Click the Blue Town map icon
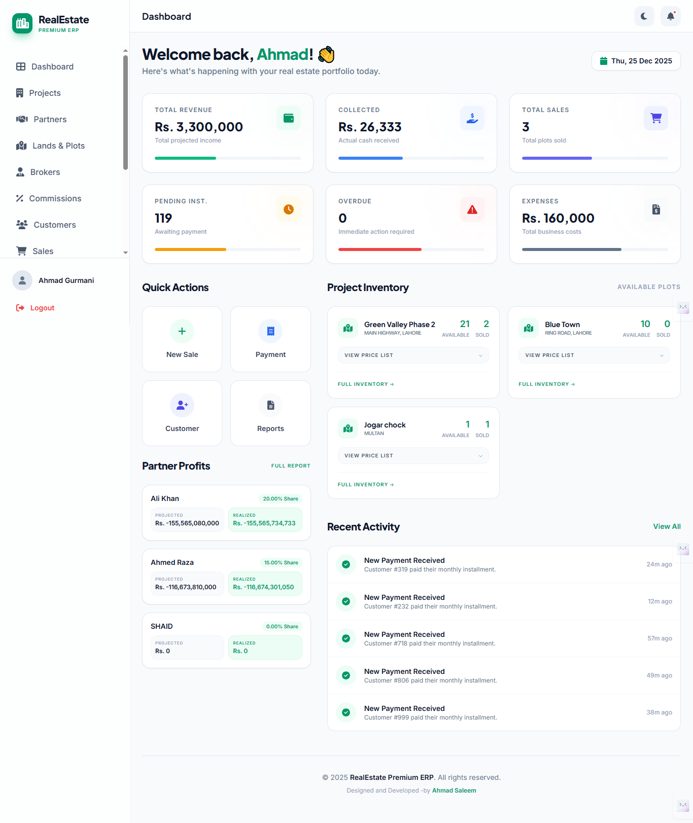 529,328
